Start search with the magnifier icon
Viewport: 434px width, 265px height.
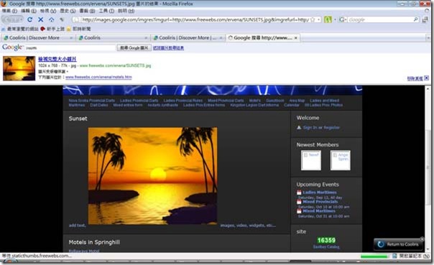pyautogui.click(x=415, y=19)
